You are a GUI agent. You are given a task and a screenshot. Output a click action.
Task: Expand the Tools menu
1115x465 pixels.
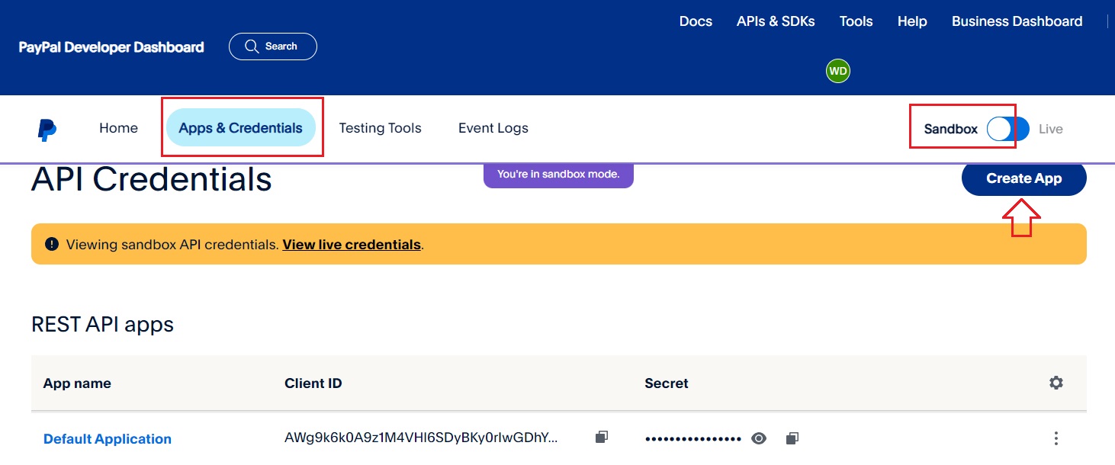coord(856,21)
